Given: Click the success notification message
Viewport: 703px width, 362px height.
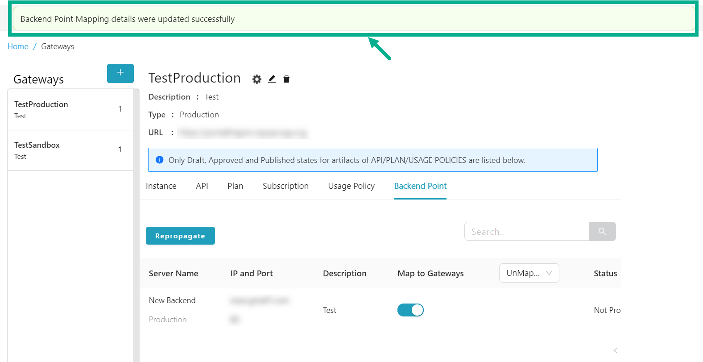Looking at the screenshot, I should tap(353, 19).
